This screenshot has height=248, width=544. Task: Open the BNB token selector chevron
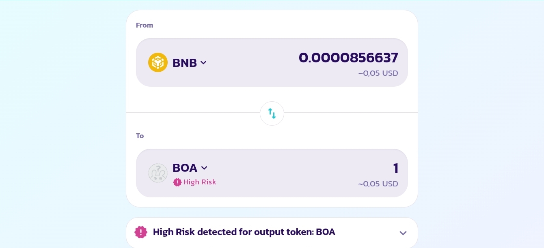[x=204, y=62]
